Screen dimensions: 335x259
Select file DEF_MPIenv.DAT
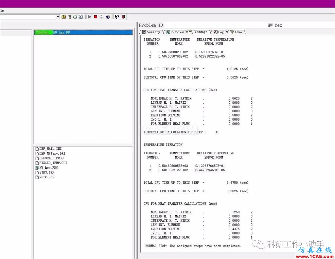click(52, 153)
